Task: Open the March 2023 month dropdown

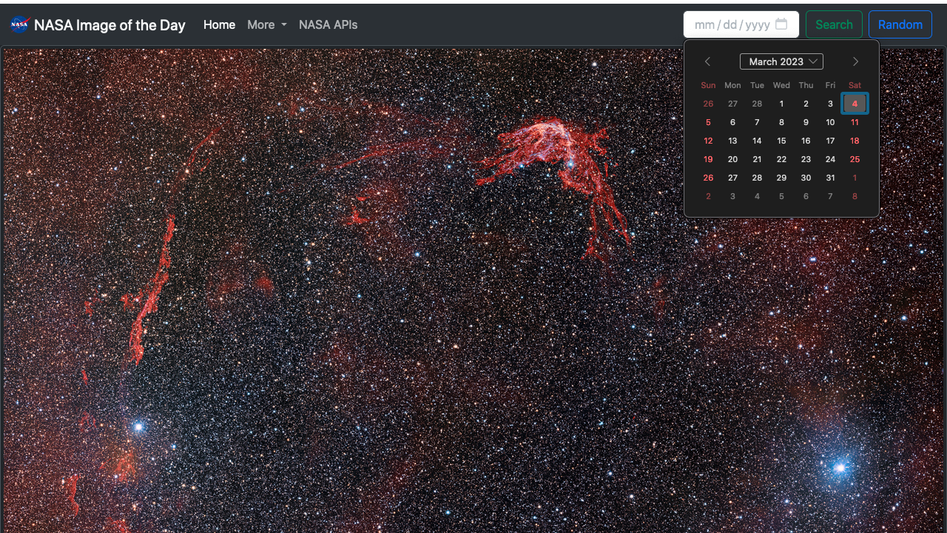Action: [781, 61]
